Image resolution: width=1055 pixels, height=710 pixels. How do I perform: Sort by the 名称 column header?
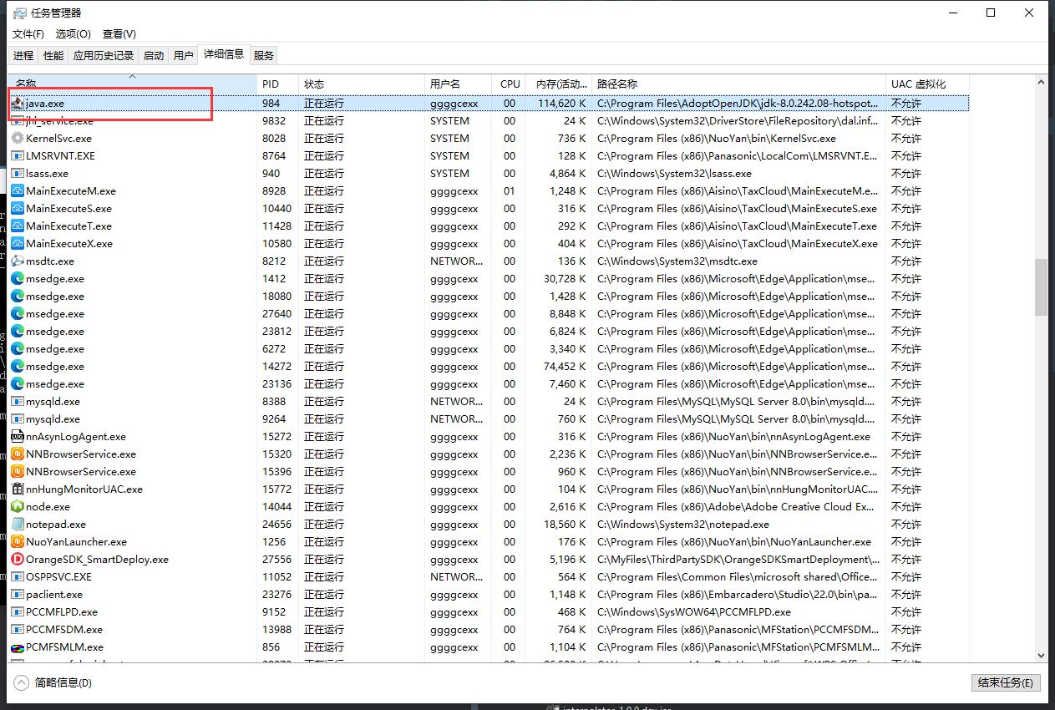(132, 84)
